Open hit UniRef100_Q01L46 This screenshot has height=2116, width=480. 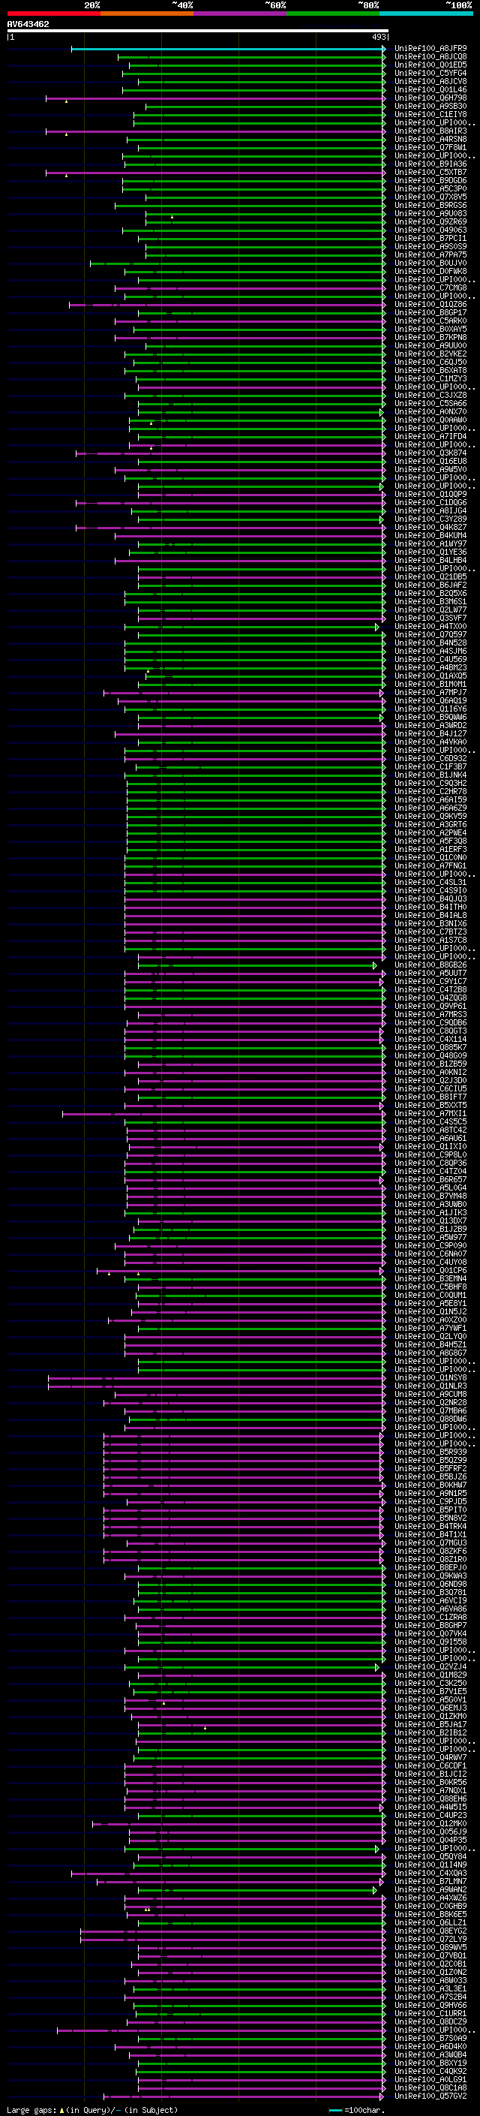pyautogui.click(x=430, y=89)
